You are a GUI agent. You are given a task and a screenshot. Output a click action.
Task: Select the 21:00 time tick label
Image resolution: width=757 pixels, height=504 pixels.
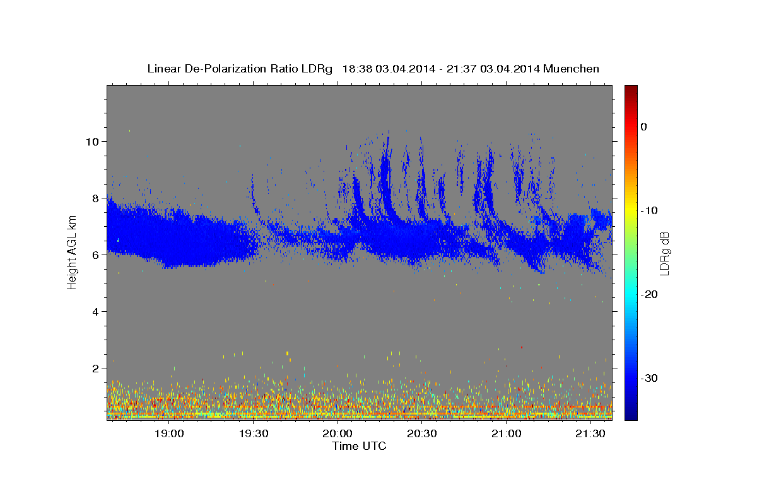click(506, 434)
